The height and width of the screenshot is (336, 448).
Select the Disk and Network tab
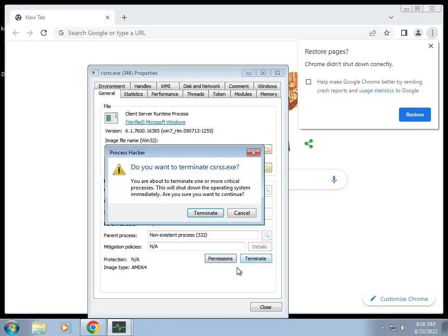click(x=202, y=86)
